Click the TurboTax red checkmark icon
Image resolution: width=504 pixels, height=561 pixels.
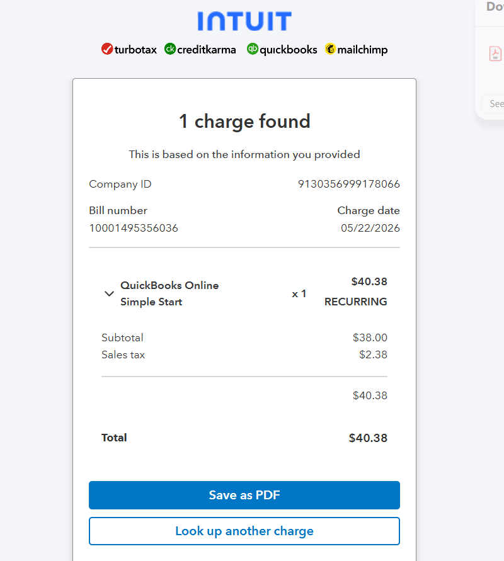point(107,48)
